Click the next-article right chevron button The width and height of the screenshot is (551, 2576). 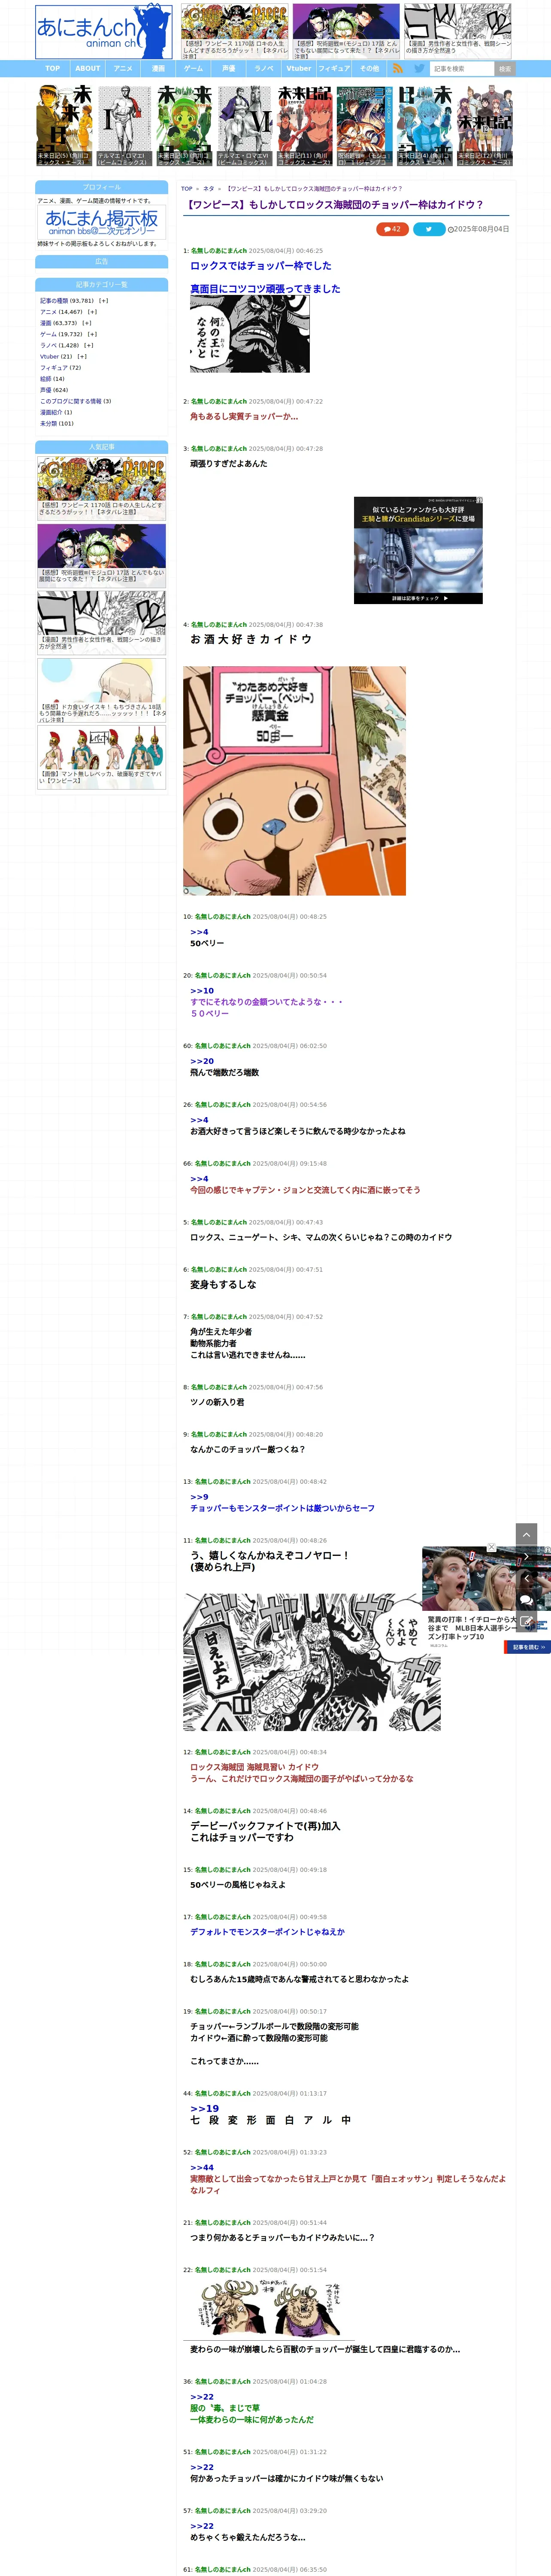point(527,1556)
